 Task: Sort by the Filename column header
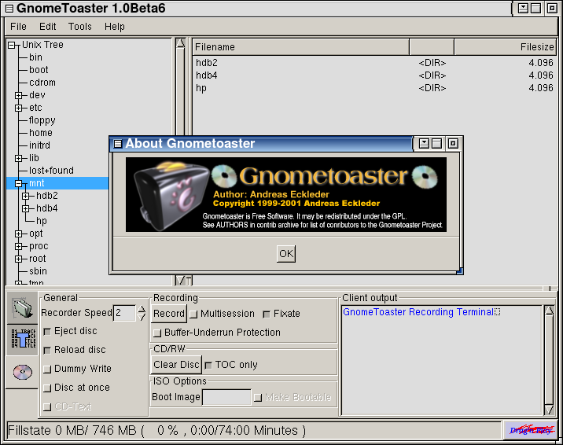pyautogui.click(x=301, y=47)
